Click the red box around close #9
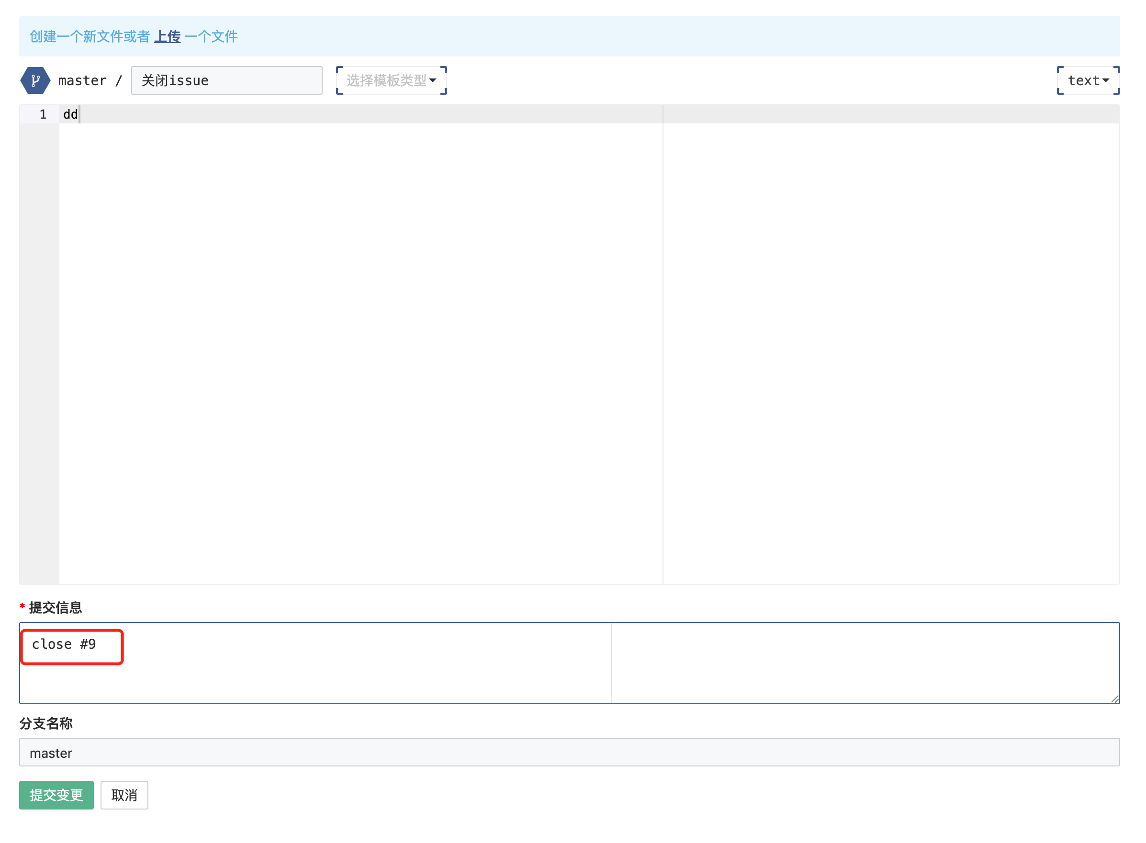The width and height of the screenshot is (1146, 843). tap(71, 646)
